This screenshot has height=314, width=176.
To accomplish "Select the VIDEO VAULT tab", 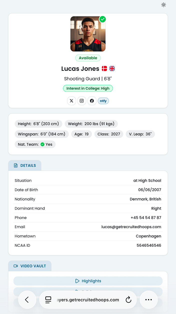I will 30,266.
